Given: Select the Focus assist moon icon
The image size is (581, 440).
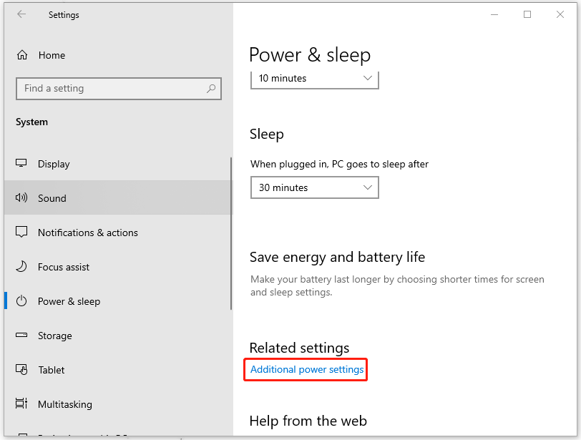Looking at the screenshot, I should coord(21,267).
